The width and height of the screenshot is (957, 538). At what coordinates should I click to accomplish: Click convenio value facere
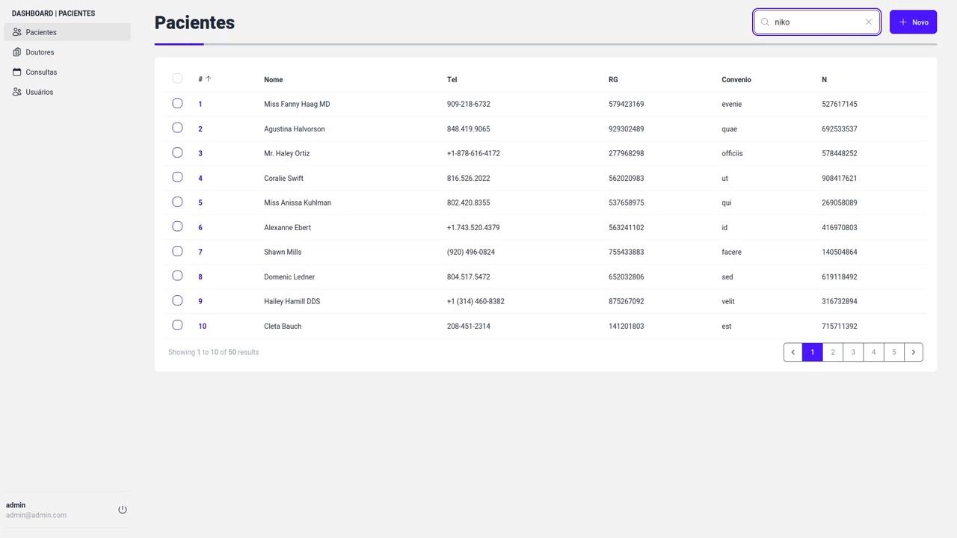[731, 253]
